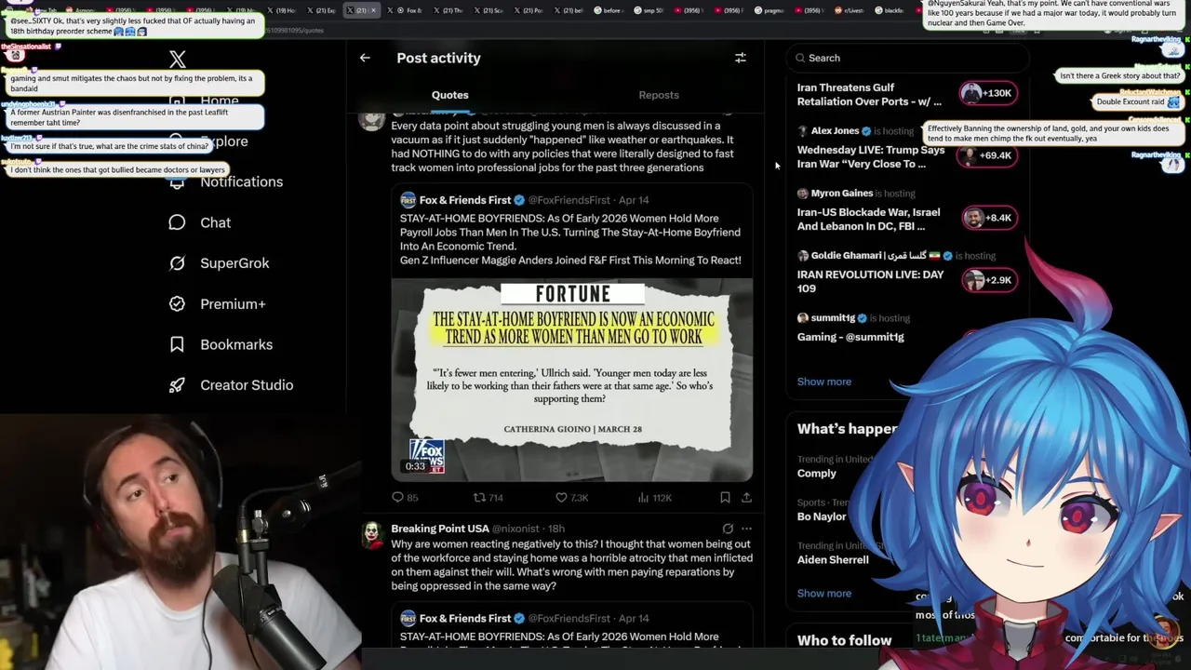Open Bookmarks in the sidebar

221,344
